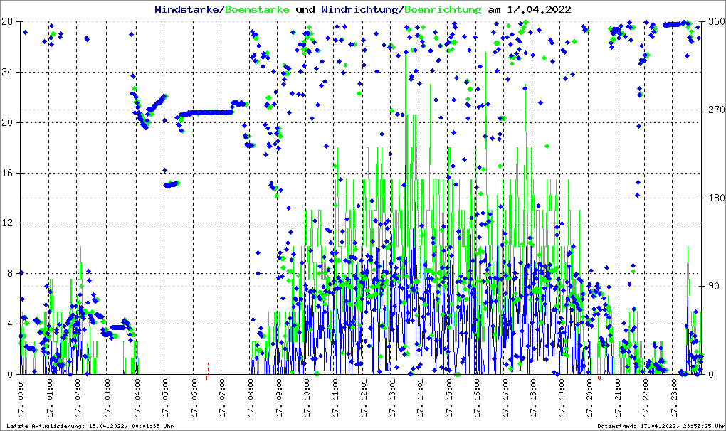Screen dimensions: 726x431
Task: Click the '17. 12:01' time label
Action: pyautogui.click(x=364, y=398)
